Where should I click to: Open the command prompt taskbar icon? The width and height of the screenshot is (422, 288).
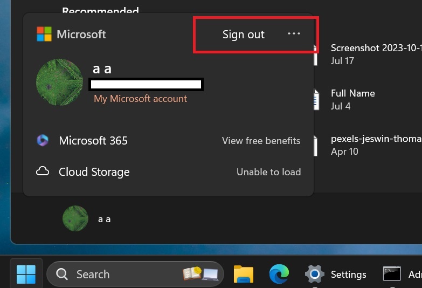pyautogui.click(x=392, y=274)
